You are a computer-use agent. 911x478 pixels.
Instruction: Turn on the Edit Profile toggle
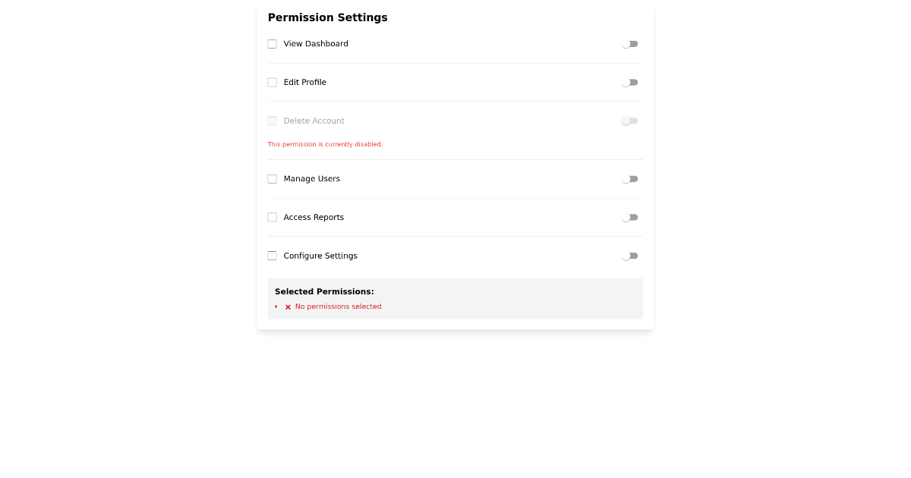[x=629, y=82]
